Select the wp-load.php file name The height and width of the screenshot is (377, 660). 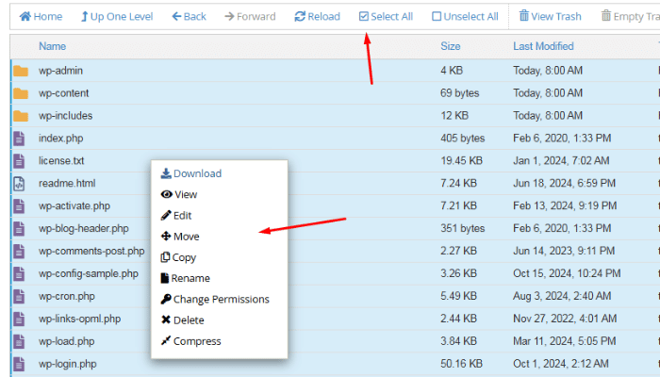click(67, 341)
